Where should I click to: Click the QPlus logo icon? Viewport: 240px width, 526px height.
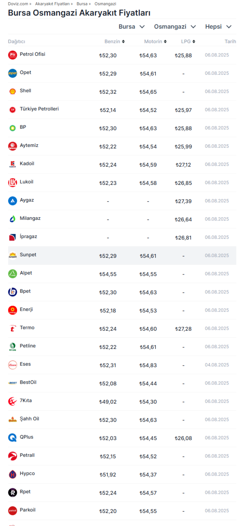(12, 438)
